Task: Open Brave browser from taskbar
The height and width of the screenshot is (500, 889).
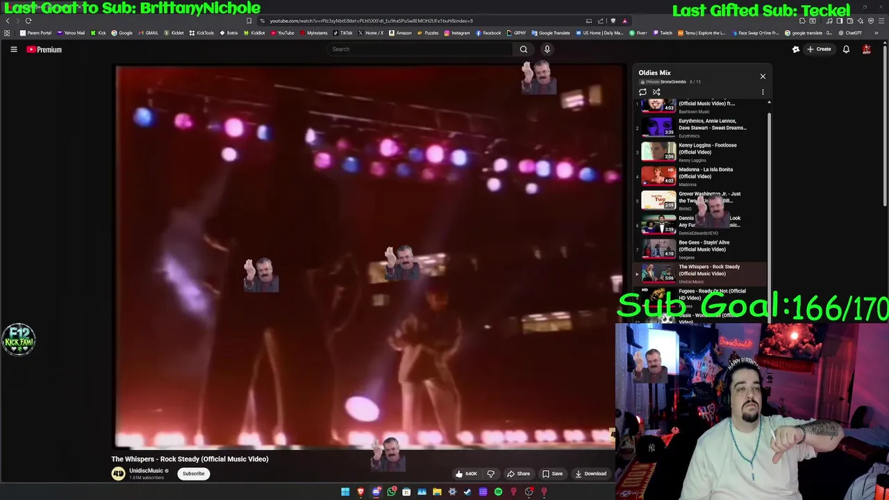Action: [x=360, y=492]
